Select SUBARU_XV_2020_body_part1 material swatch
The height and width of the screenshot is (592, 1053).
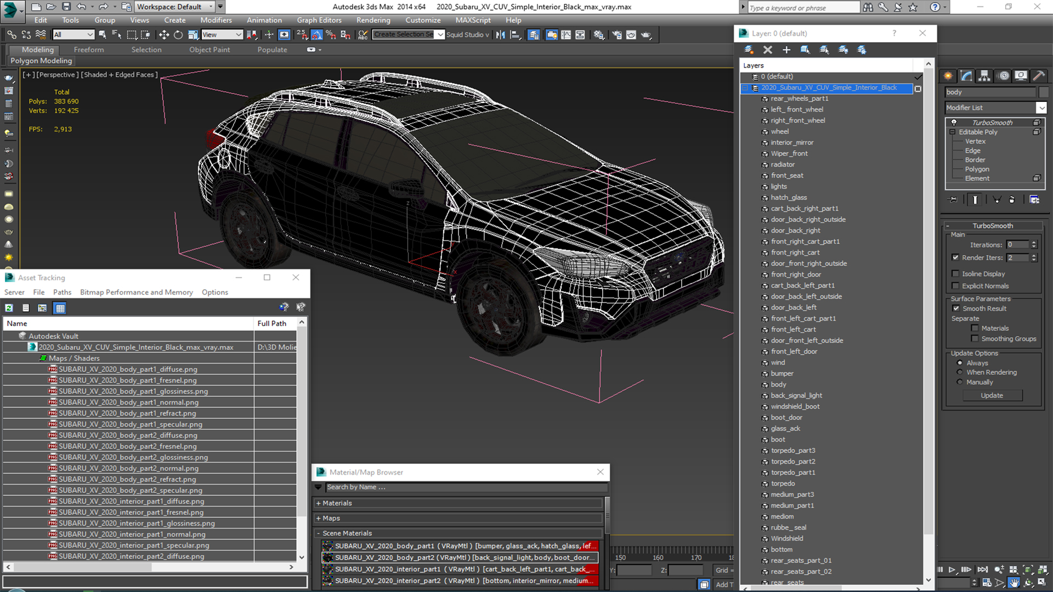(x=327, y=546)
